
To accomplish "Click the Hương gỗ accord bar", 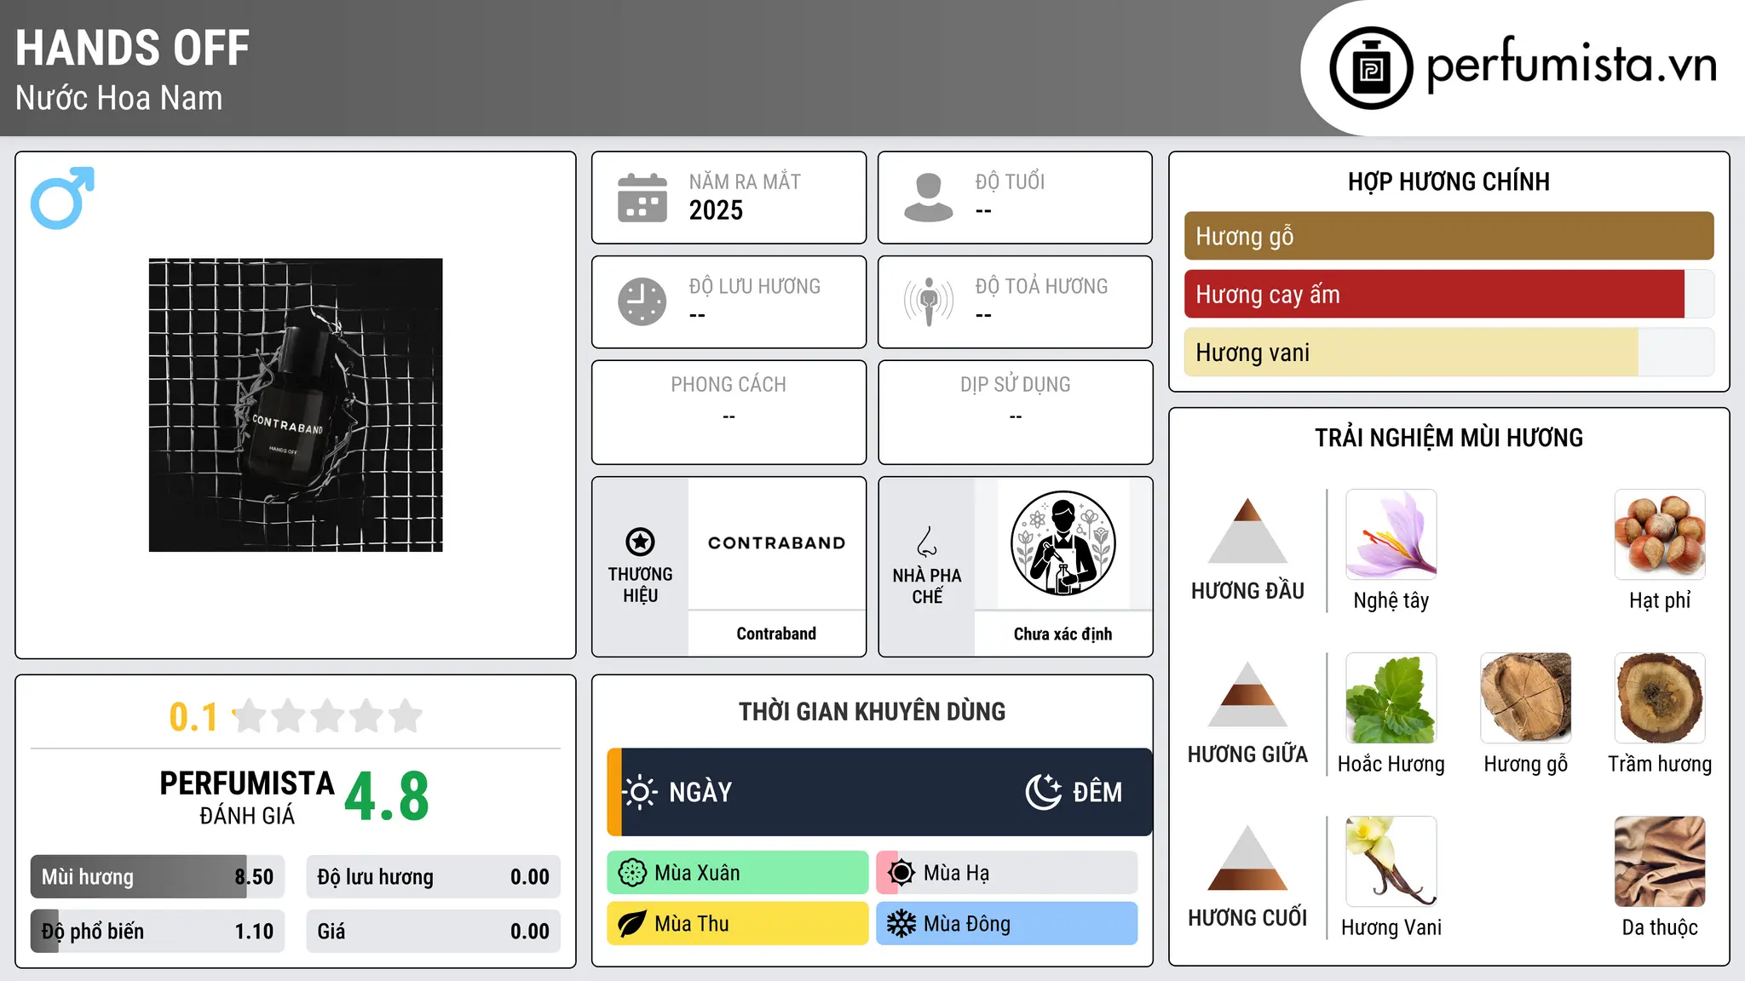I will [1448, 236].
